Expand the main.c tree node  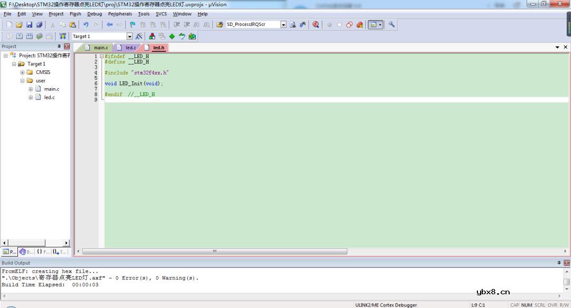31,89
